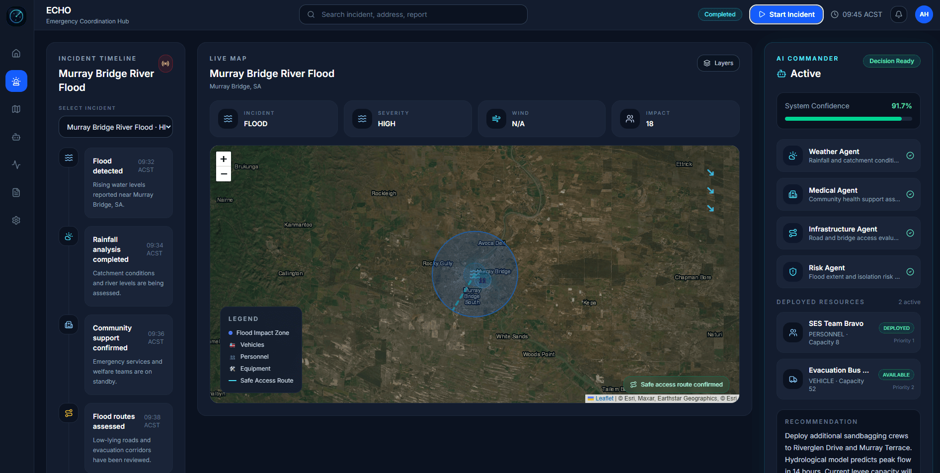940x473 pixels.
Task: Click the AVAILABLE badge on Evacuation Bus
Action: [896, 375]
